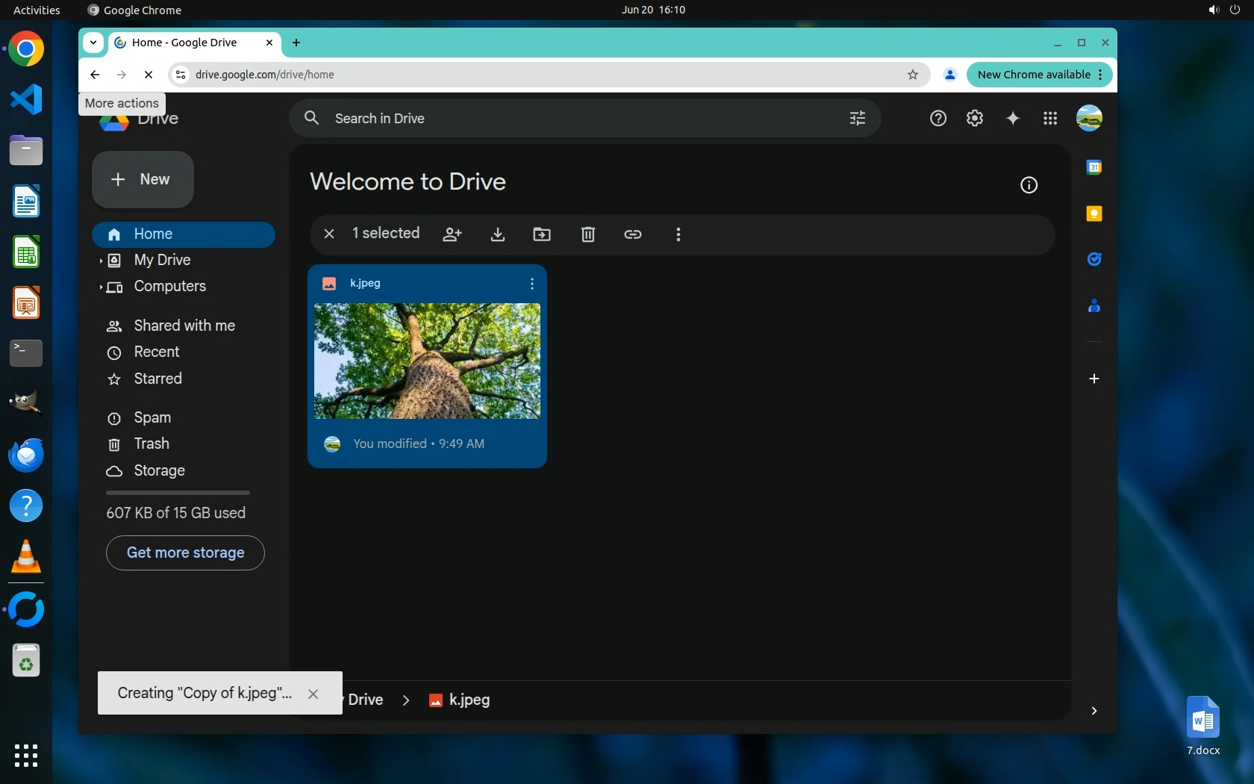Click the Share icon in selection toolbar

click(x=452, y=234)
